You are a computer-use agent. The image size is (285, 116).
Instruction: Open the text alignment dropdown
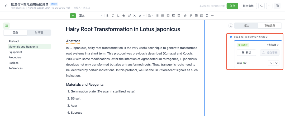click(150, 16)
